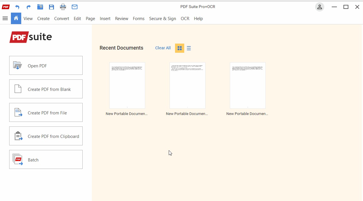Open the Secure & Sign menu
Screen dimensions: 363x201
pos(162,19)
